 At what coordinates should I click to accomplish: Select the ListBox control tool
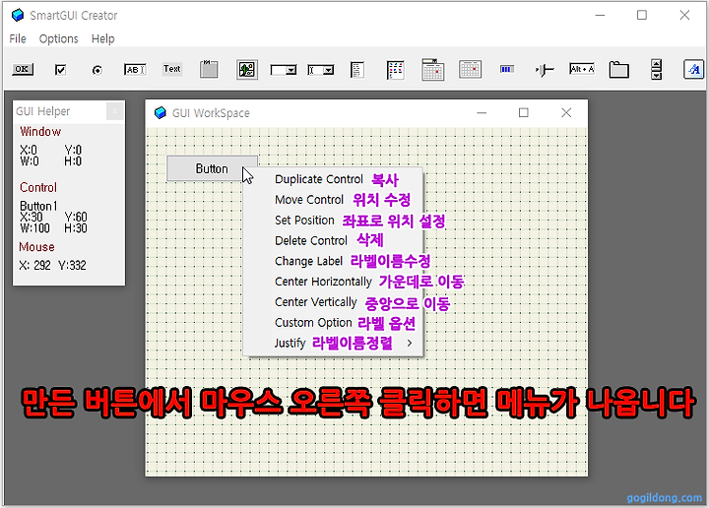(x=357, y=70)
